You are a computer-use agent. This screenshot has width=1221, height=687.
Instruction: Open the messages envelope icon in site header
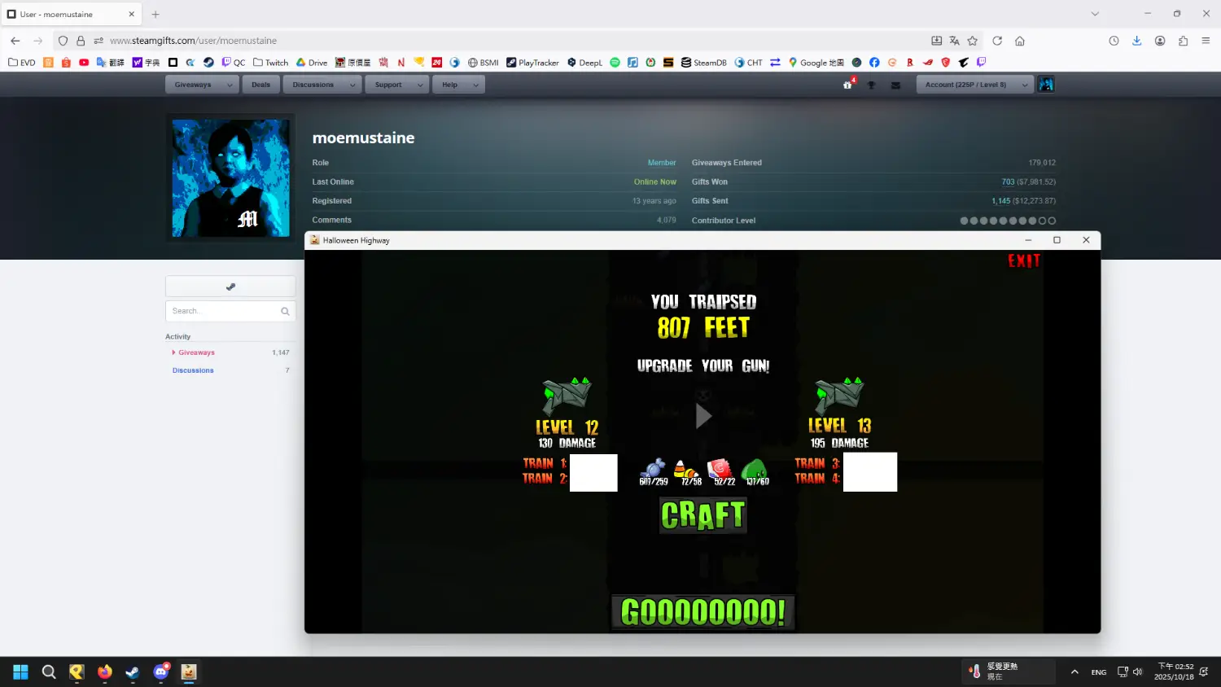tap(895, 85)
